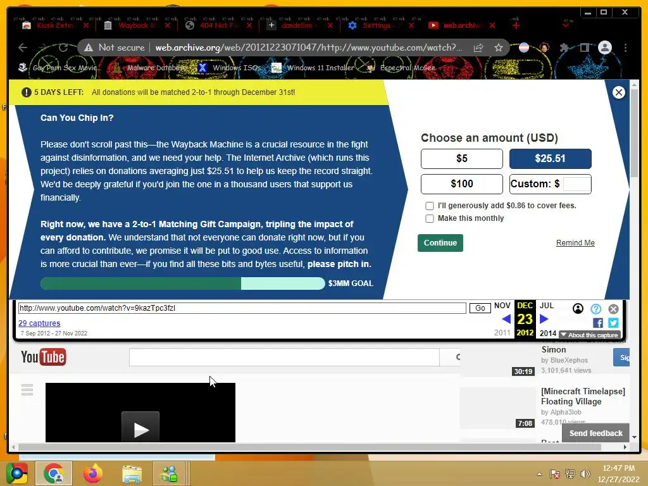This screenshot has height=486, width=648.
Task: Expand About this capture
Action: (x=590, y=335)
